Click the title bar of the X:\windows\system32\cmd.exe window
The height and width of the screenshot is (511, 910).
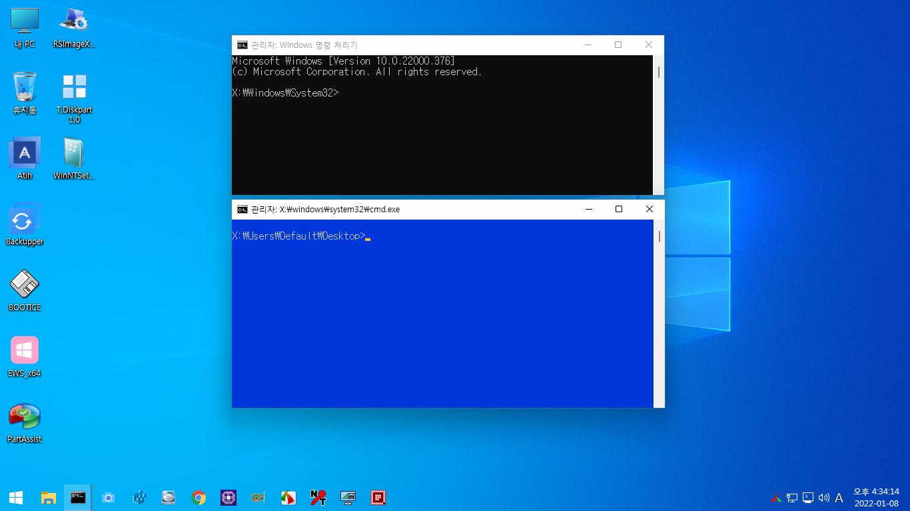click(448, 209)
